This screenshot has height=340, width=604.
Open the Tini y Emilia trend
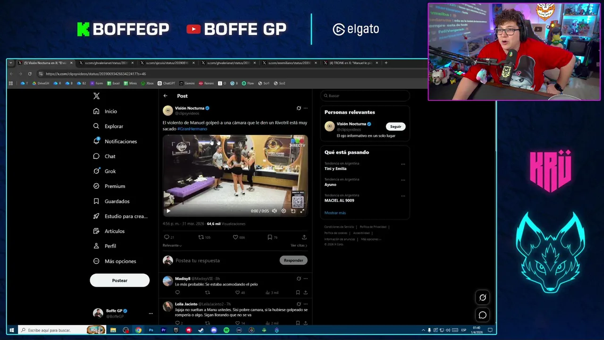click(x=336, y=169)
